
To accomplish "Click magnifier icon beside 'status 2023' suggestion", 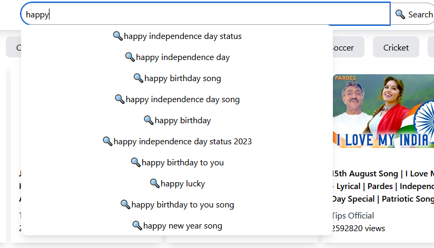I will click(x=107, y=141).
